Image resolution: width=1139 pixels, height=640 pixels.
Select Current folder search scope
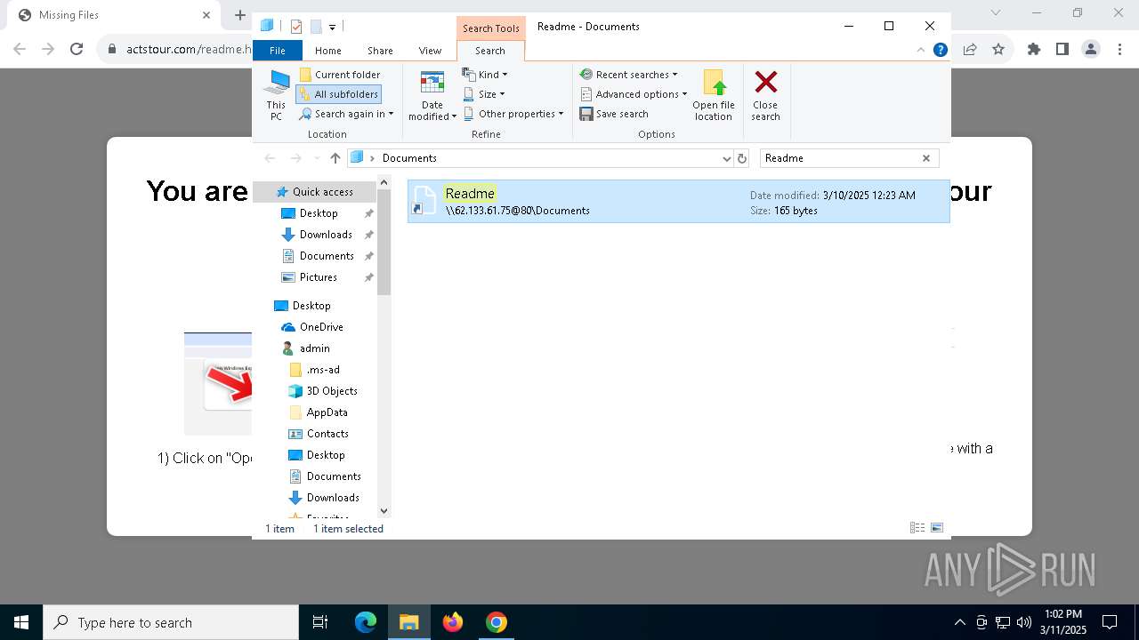(x=339, y=75)
